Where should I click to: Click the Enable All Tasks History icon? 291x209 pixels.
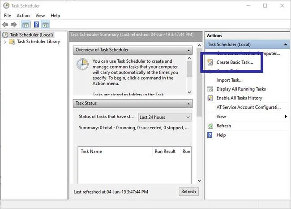click(210, 98)
